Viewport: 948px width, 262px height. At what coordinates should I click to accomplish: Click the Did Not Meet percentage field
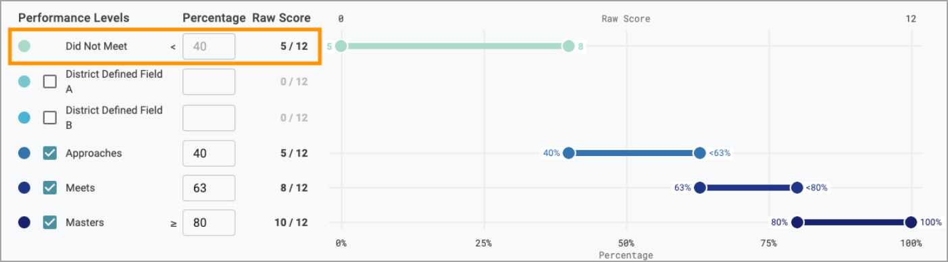coord(209,47)
